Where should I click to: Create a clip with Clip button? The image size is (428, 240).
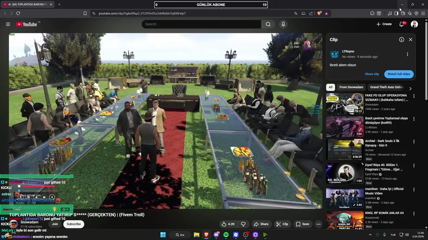point(282,224)
